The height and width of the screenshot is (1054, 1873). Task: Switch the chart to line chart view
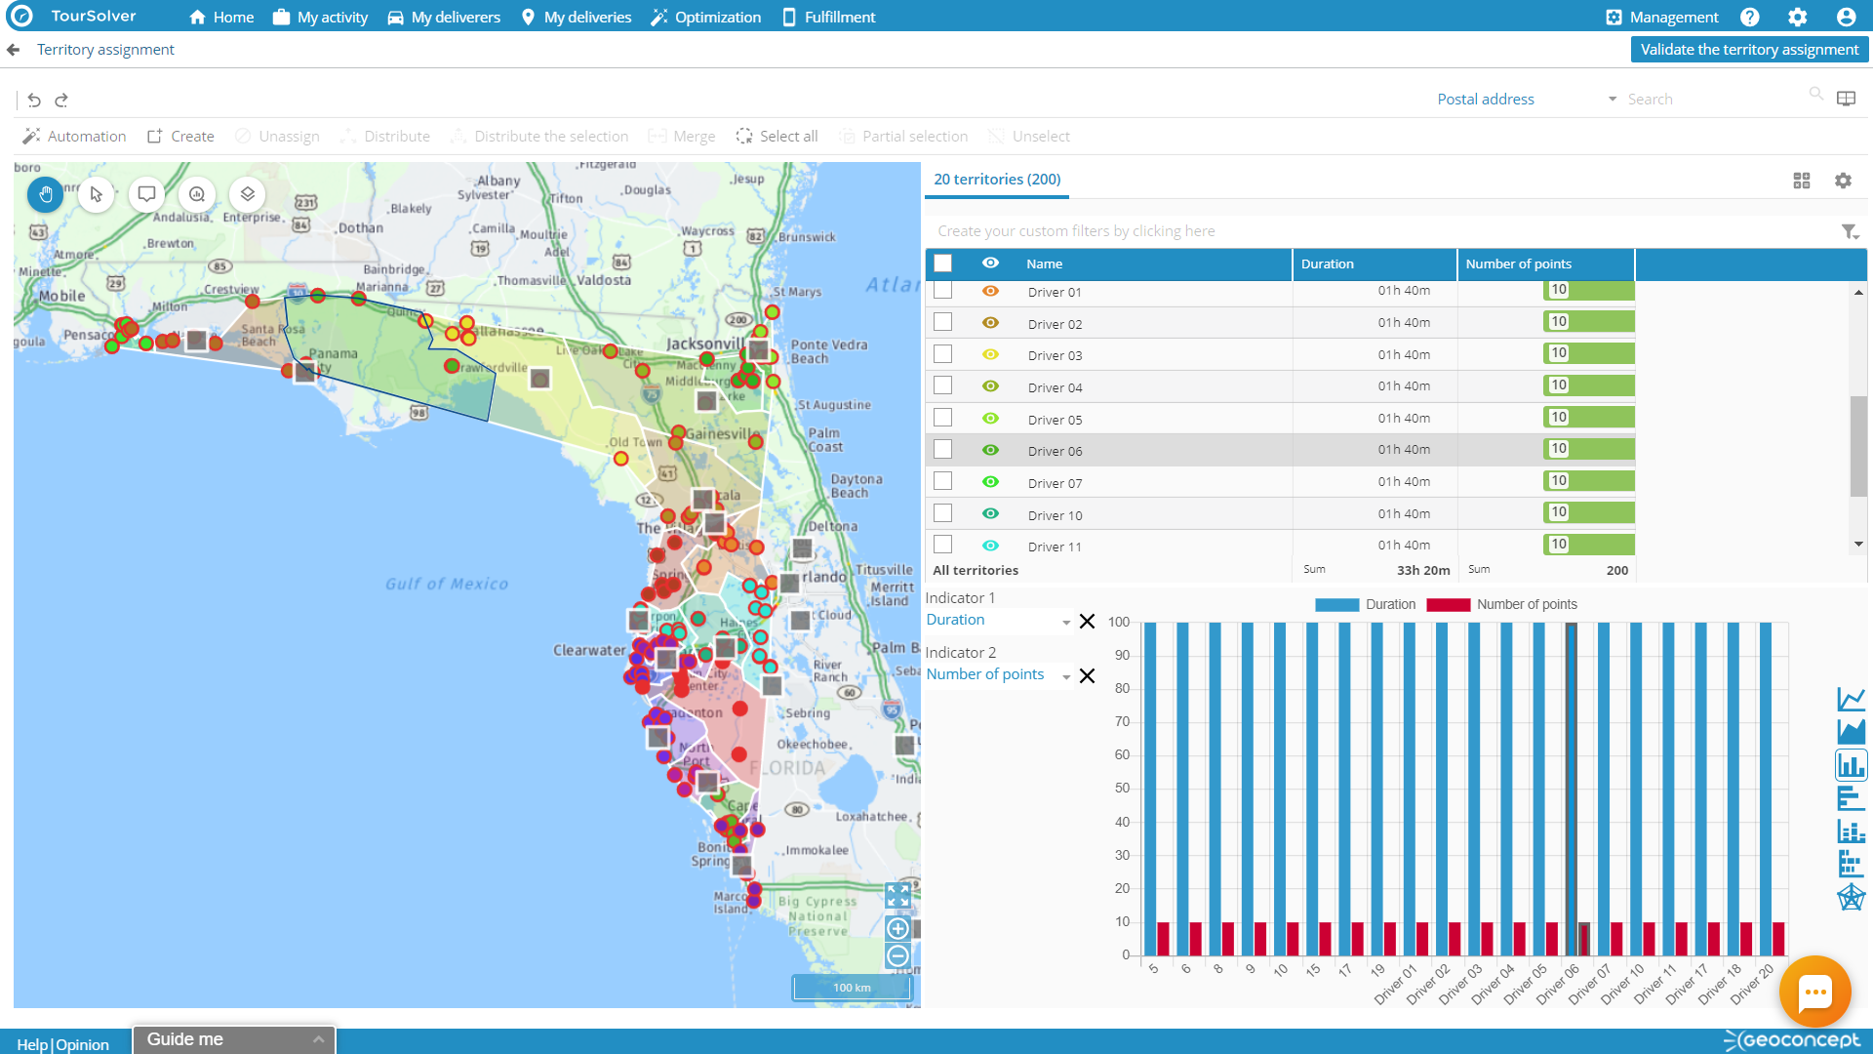(1851, 698)
